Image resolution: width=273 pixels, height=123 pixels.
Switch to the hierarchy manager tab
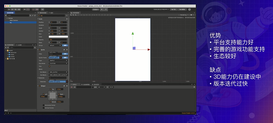pyautogui.click(x=10, y=13)
